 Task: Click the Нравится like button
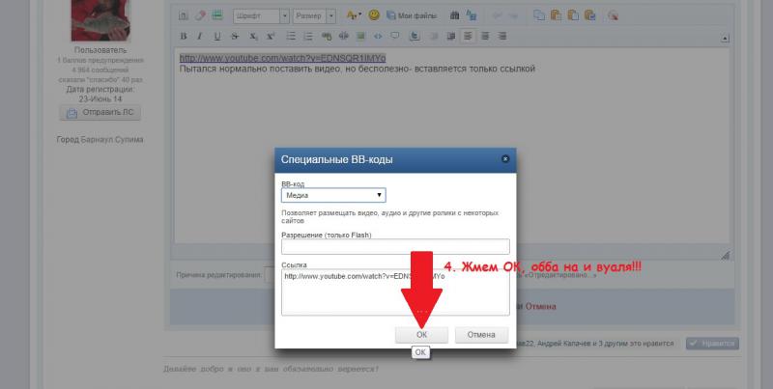coord(712,344)
